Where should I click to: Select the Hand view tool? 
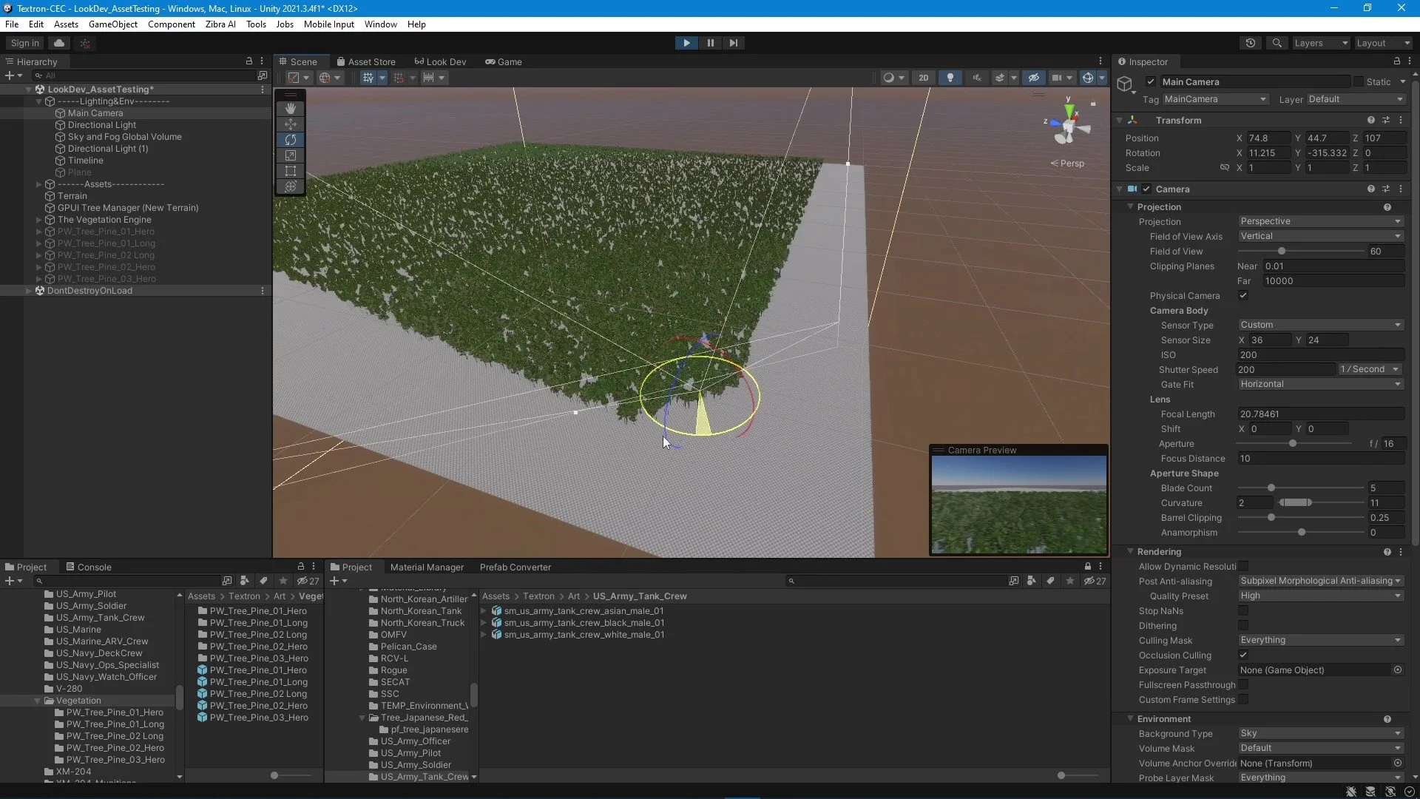[x=291, y=108]
